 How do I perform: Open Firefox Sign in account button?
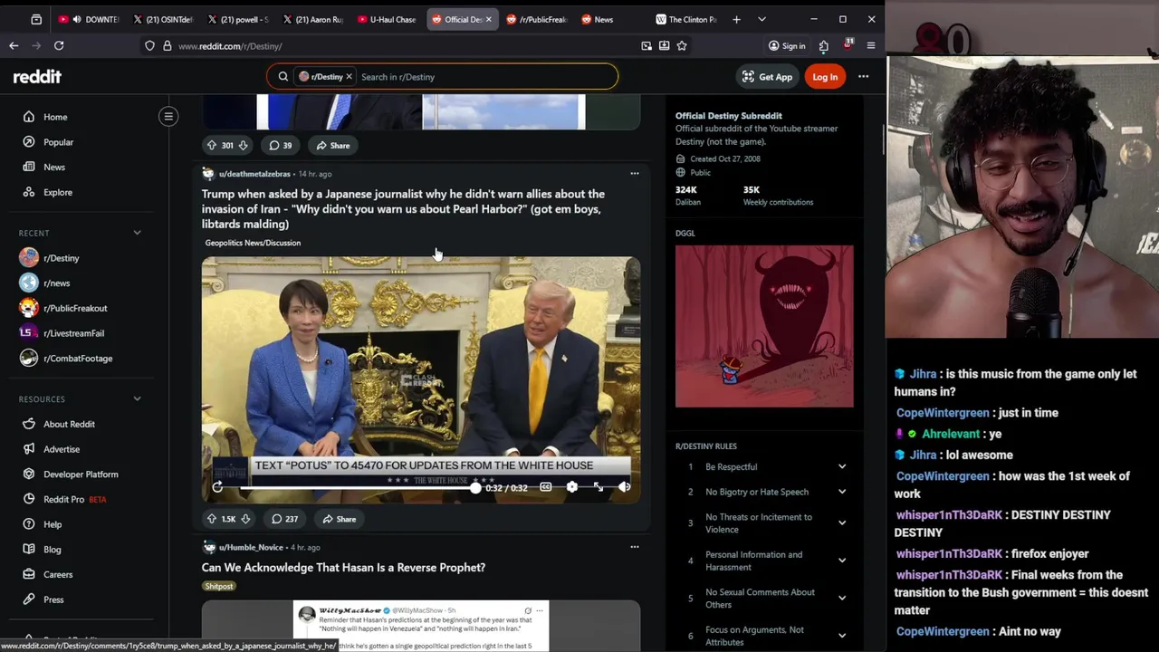[x=786, y=45]
